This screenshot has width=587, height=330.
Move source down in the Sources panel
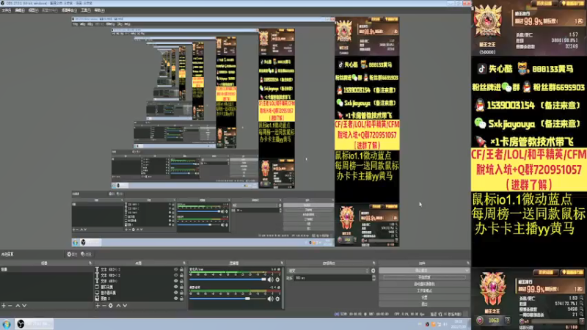(x=125, y=306)
